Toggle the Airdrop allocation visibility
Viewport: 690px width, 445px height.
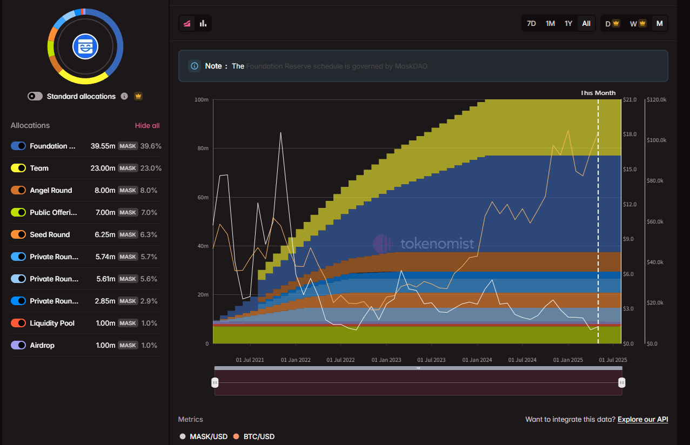click(x=18, y=345)
